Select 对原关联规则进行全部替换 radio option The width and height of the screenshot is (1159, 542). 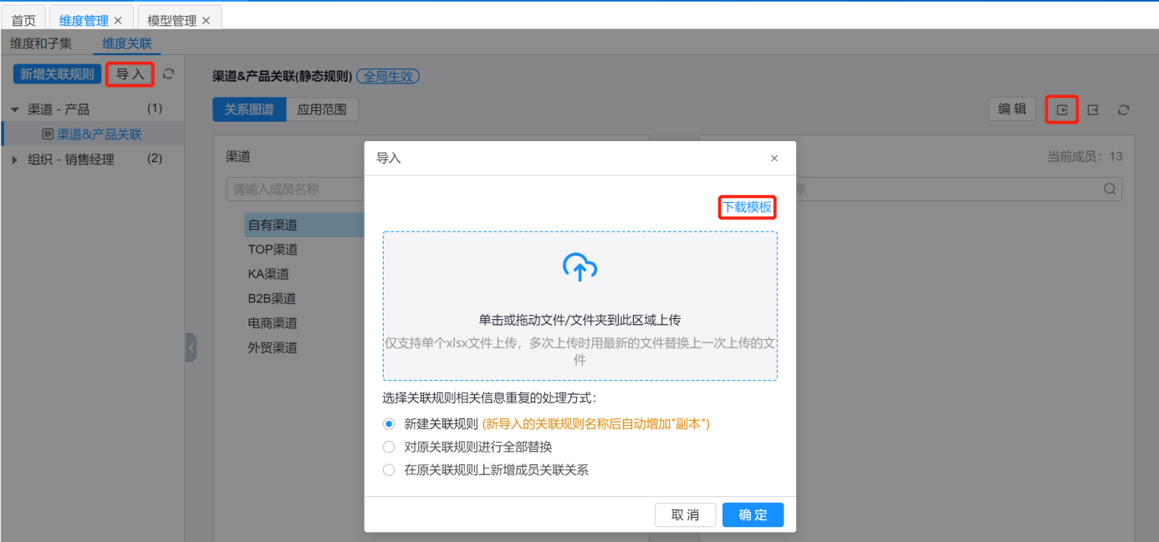coord(389,447)
